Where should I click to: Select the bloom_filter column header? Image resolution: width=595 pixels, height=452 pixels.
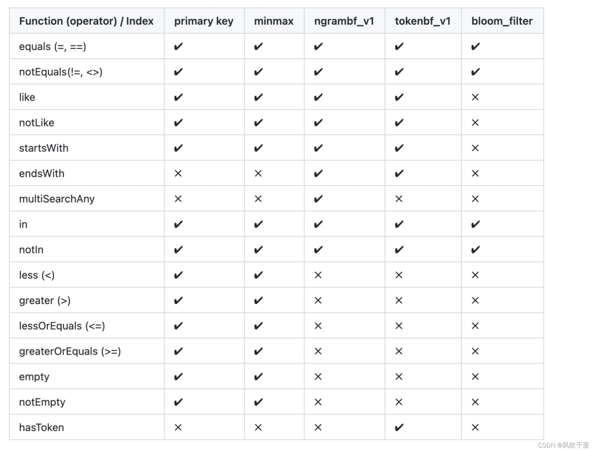[502, 21]
